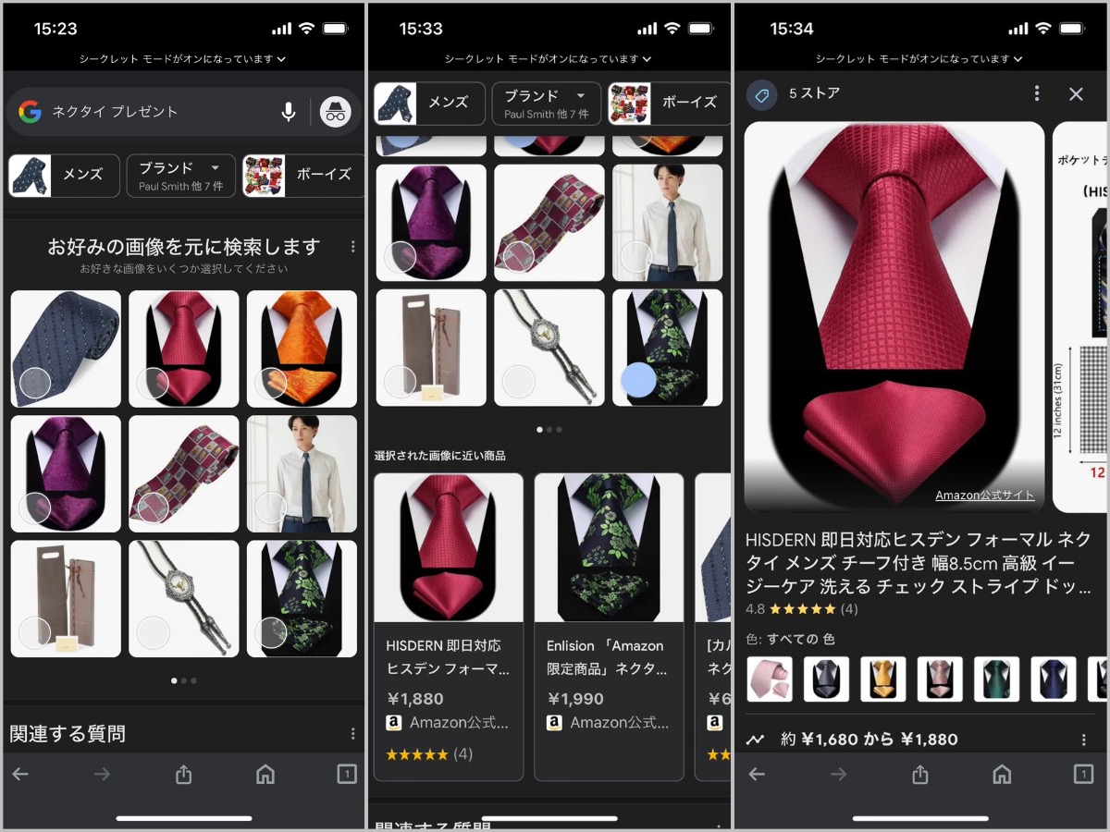Image resolution: width=1110 pixels, height=832 pixels.
Task: Tap home icon on the 15:23 screen
Action: click(x=265, y=775)
